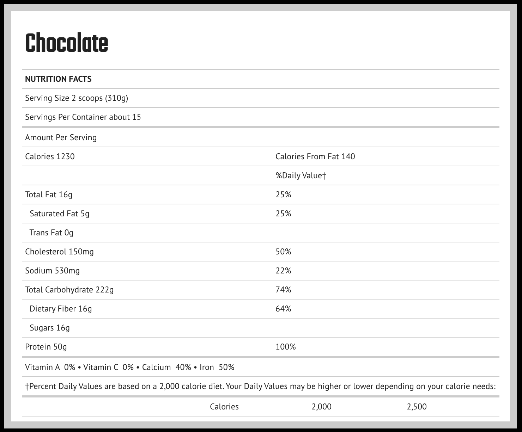Click the 2,500 calories column value

[x=417, y=407]
